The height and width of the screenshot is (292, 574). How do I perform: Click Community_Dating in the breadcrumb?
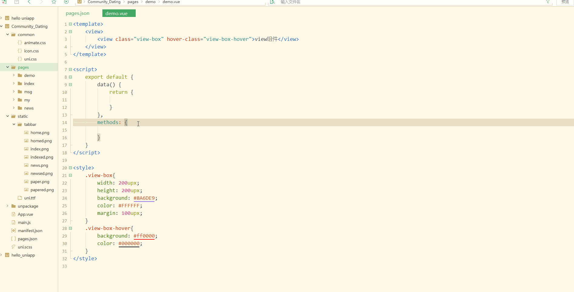tap(104, 2)
